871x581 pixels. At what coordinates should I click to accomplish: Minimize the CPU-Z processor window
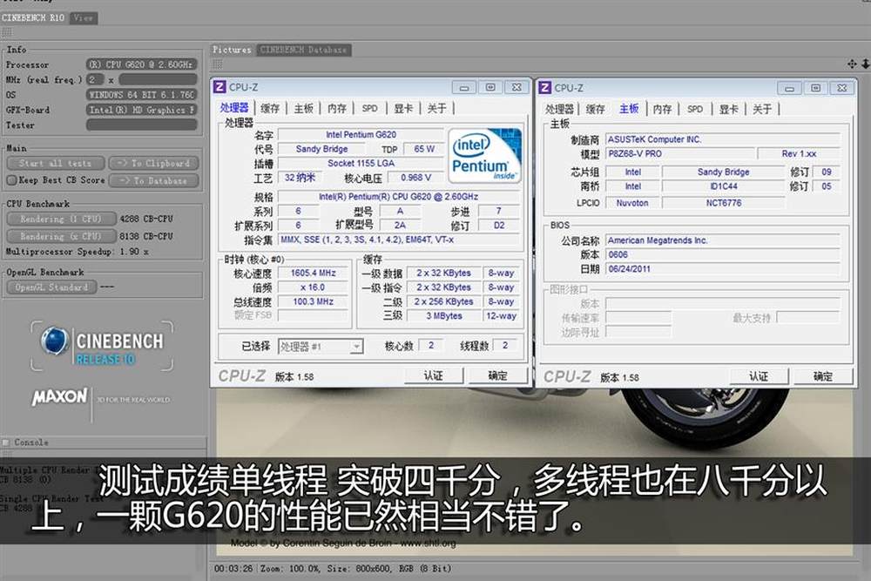pyautogui.click(x=465, y=87)
